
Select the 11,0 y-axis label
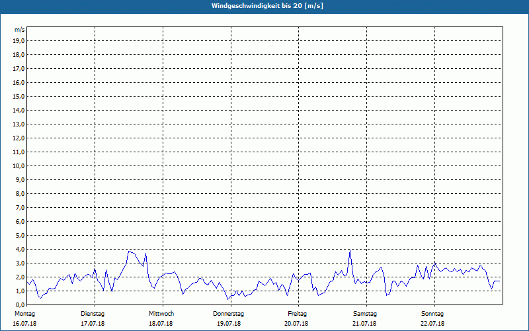19,152
